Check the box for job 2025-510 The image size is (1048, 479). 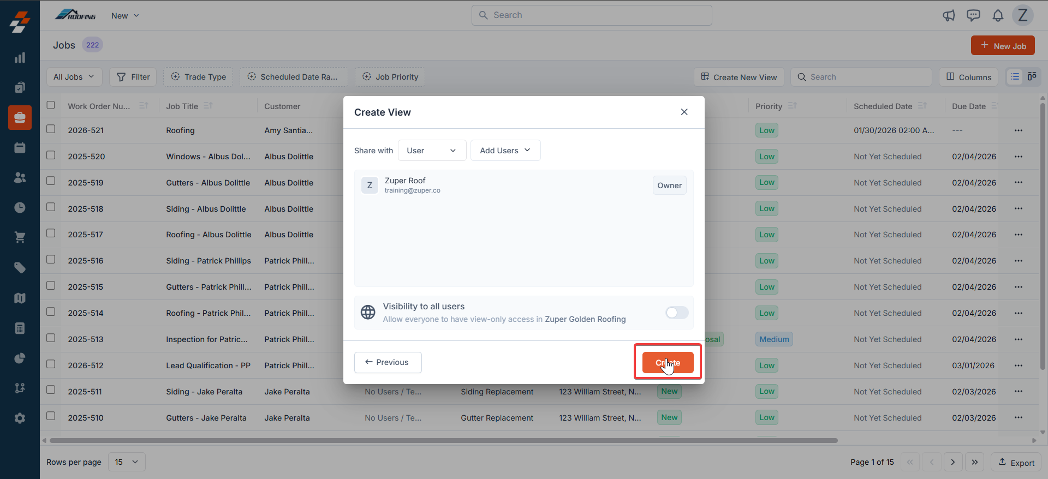(51, 416)
